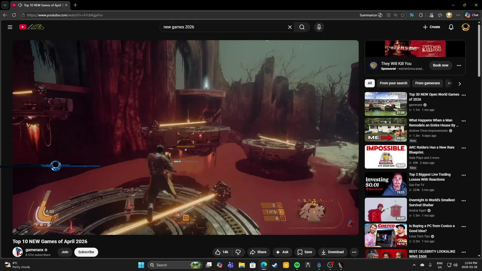Show hidden system tray icons
Image resolution: width=482 pixels, height=271 pixels.
(x=414, y=265)
